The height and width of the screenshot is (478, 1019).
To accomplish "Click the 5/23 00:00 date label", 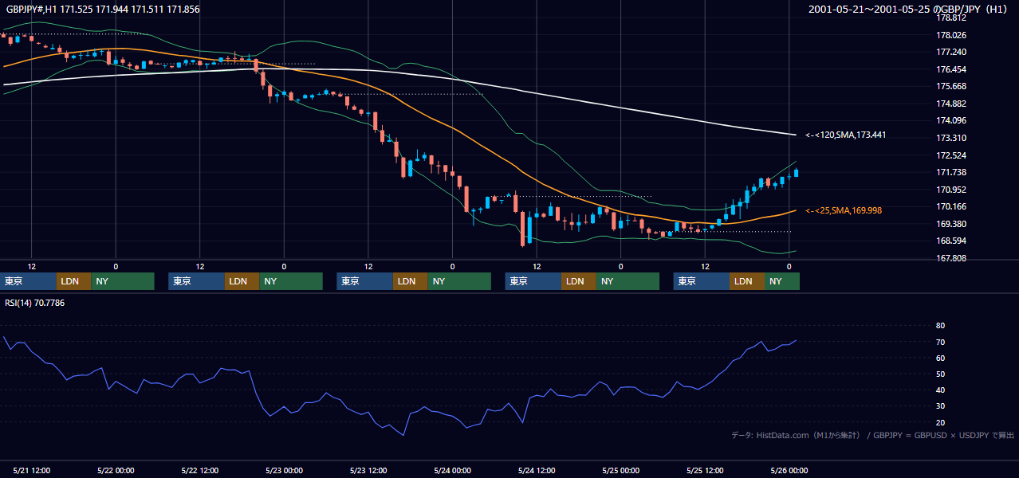I will click(x=284, y=470).
